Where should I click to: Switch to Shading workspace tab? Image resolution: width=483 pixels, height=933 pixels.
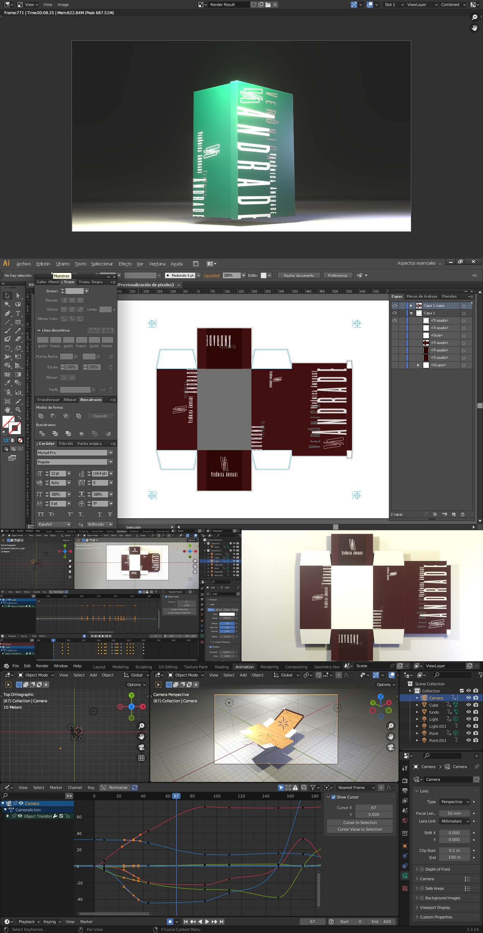[221, 667]
